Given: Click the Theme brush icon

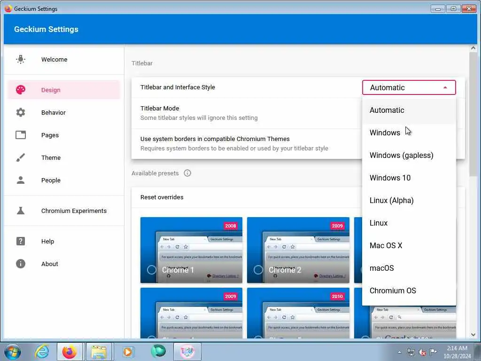Looking at the screenshot, I should [x=21, y=157].
